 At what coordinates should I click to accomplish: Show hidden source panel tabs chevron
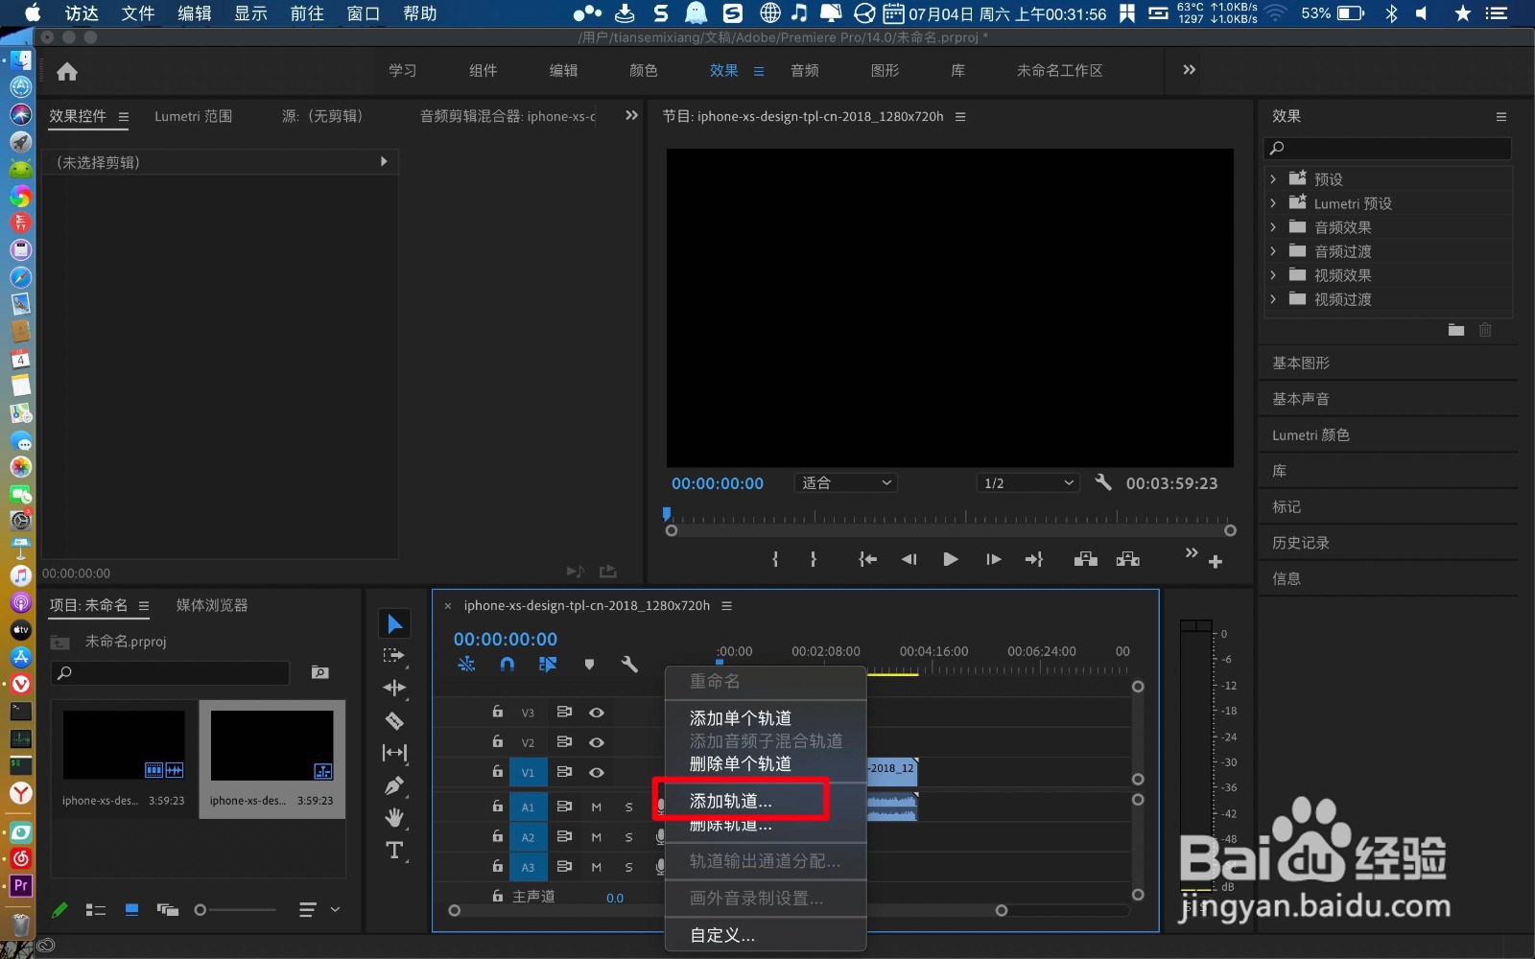click(631, 115)
